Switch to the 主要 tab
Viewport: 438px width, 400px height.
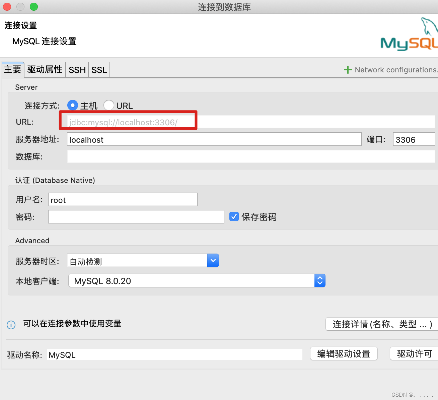(13, 69)
